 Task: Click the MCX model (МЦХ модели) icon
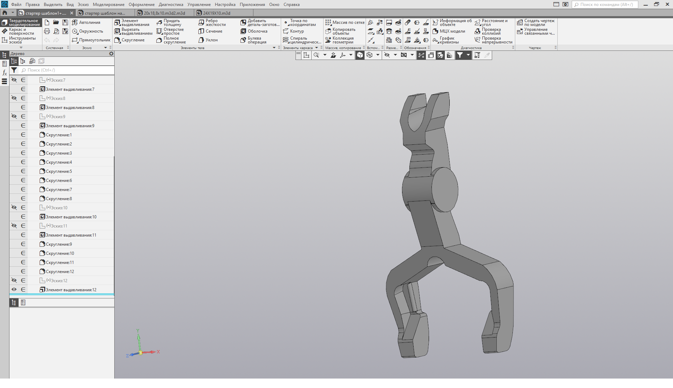coord(435,32)
